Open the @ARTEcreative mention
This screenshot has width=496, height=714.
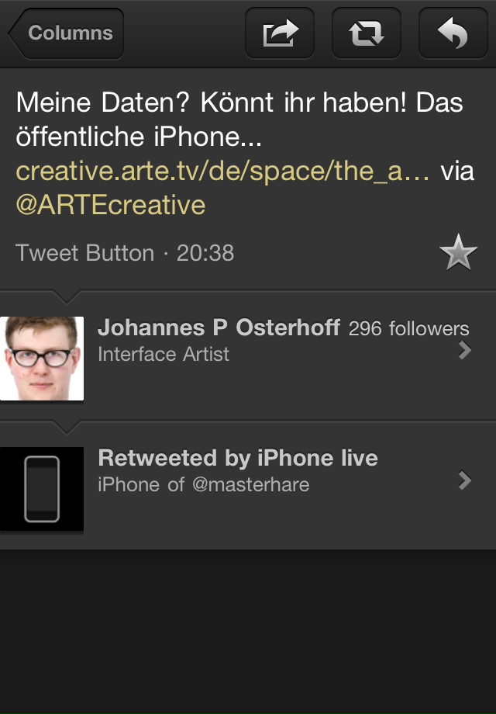pos(111,205)
